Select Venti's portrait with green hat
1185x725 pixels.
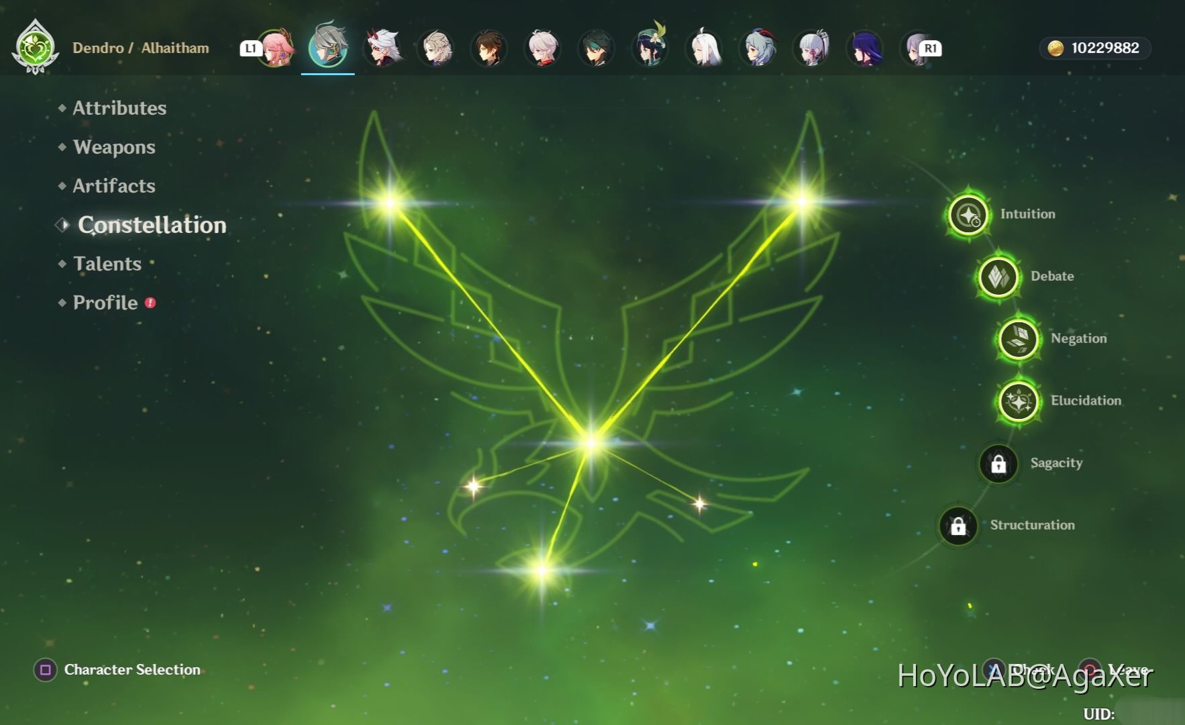[x=650, y=48]
